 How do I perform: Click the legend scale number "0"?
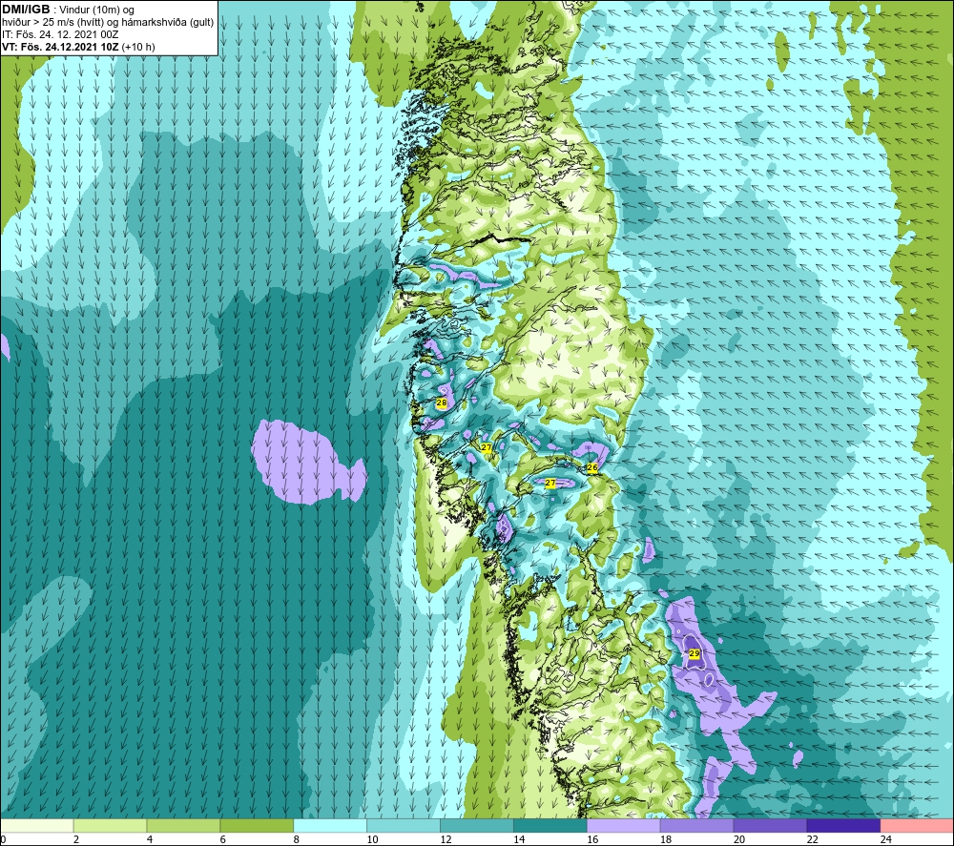click(x=3, y=839)
